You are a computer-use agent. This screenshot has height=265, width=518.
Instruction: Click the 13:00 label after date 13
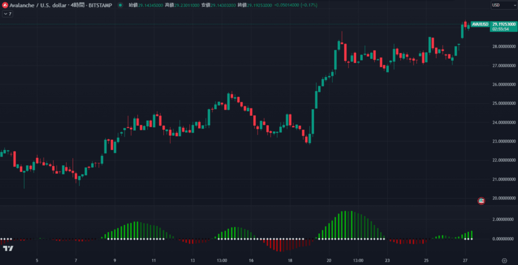222,260
